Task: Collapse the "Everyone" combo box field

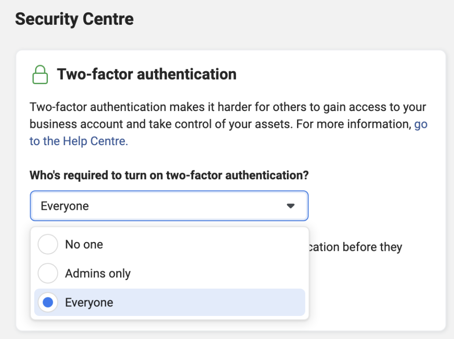Action: 169,206
